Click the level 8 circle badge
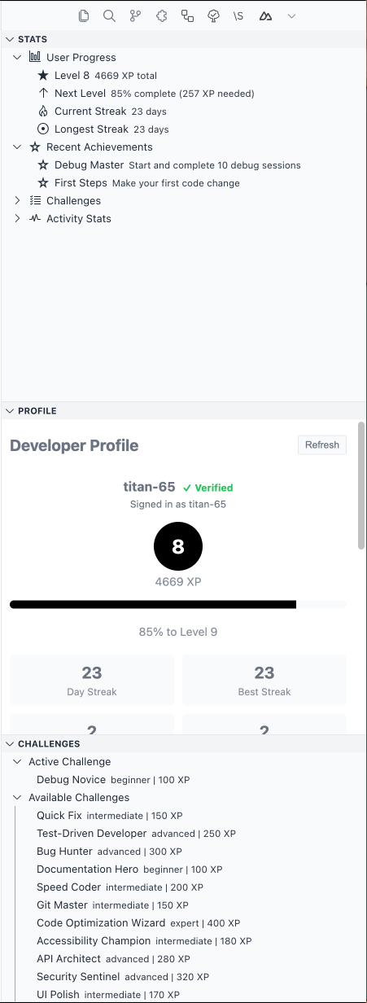This screenshot has width=367, height=1003. point(178,547)
